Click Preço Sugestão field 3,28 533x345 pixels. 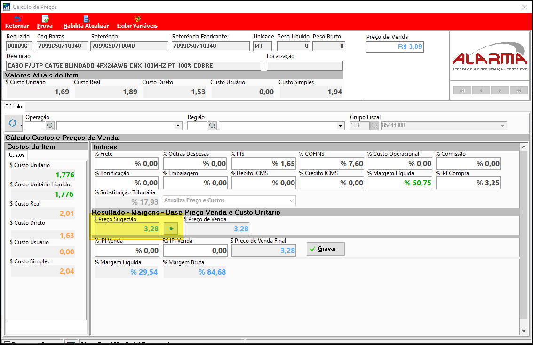click(127, 229)
